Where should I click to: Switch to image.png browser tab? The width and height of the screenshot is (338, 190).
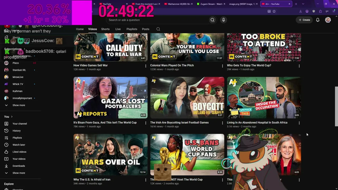243,4
